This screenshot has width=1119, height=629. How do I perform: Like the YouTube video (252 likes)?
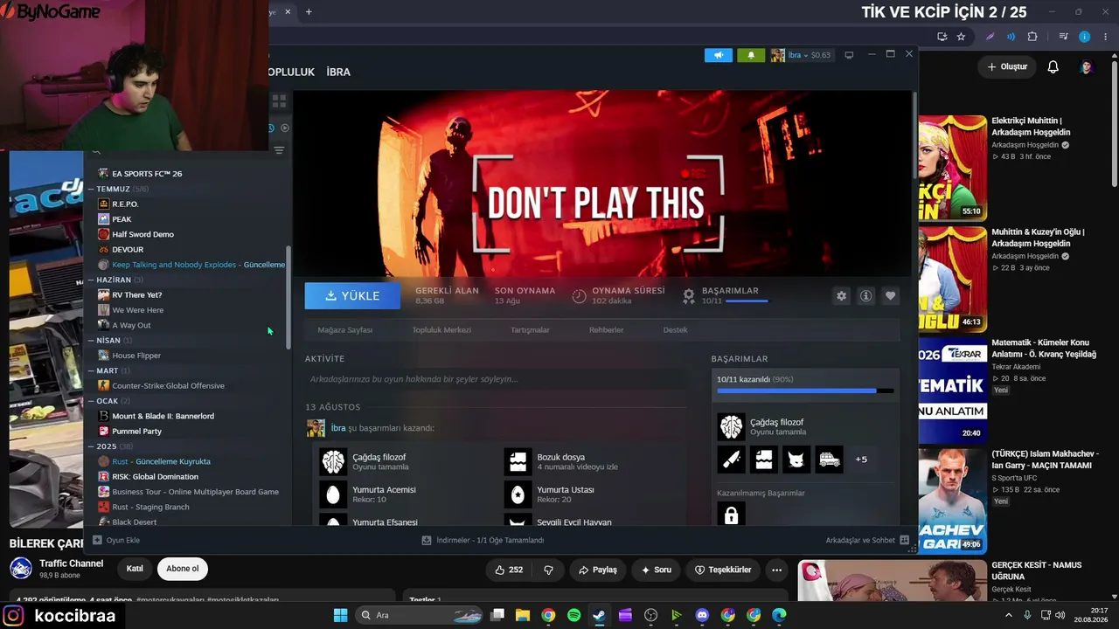click(508, 570)
